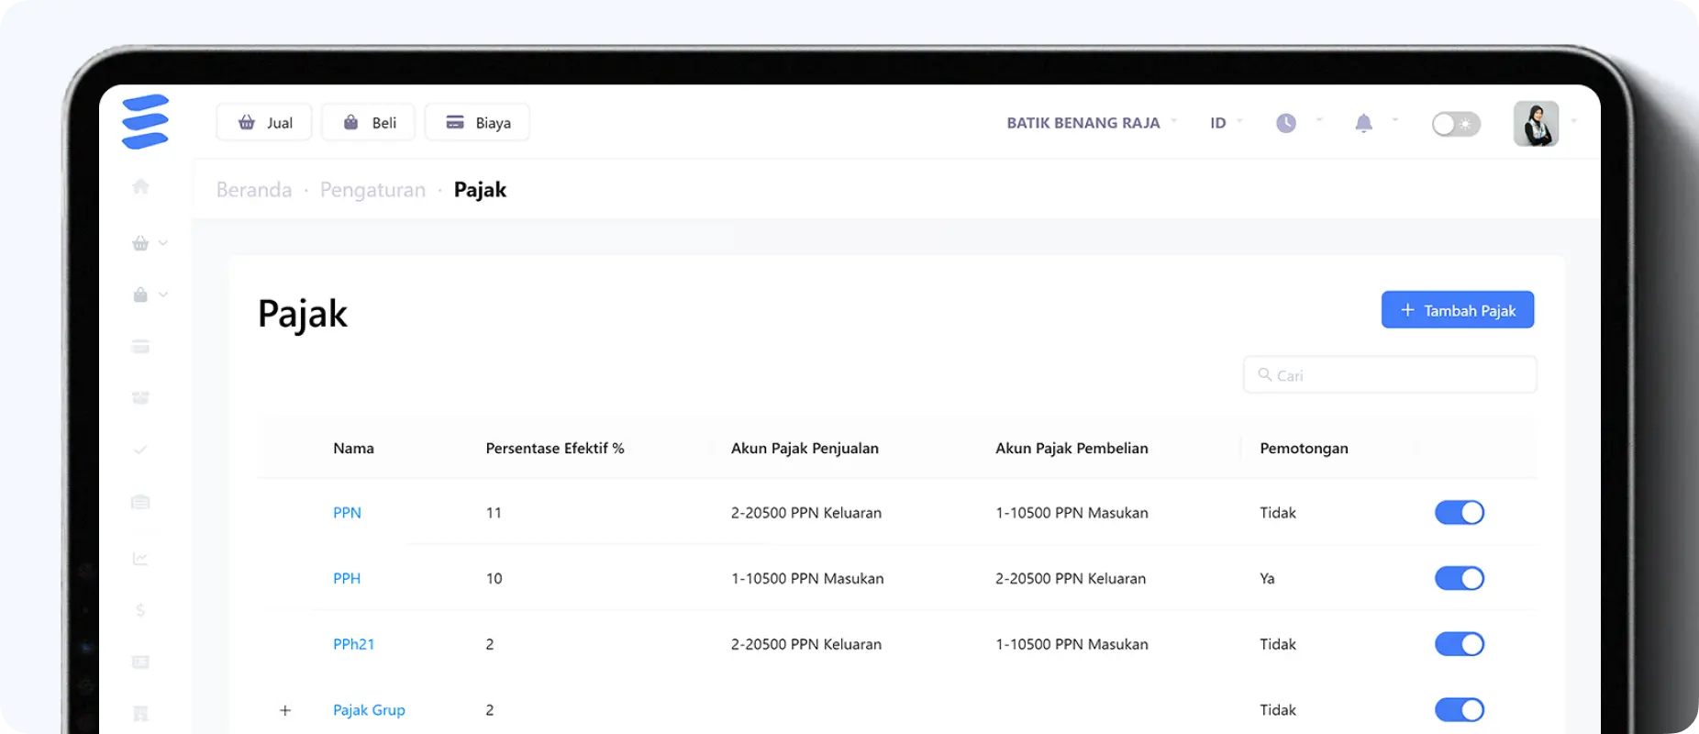Image resolution: width=1699 pixels, height=734 pixels.
Task: Open the sales basket icon in sidebar
Action: [140, 243]
